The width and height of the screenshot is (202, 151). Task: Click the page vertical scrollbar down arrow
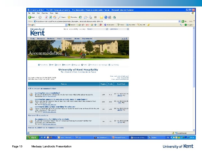194,130
